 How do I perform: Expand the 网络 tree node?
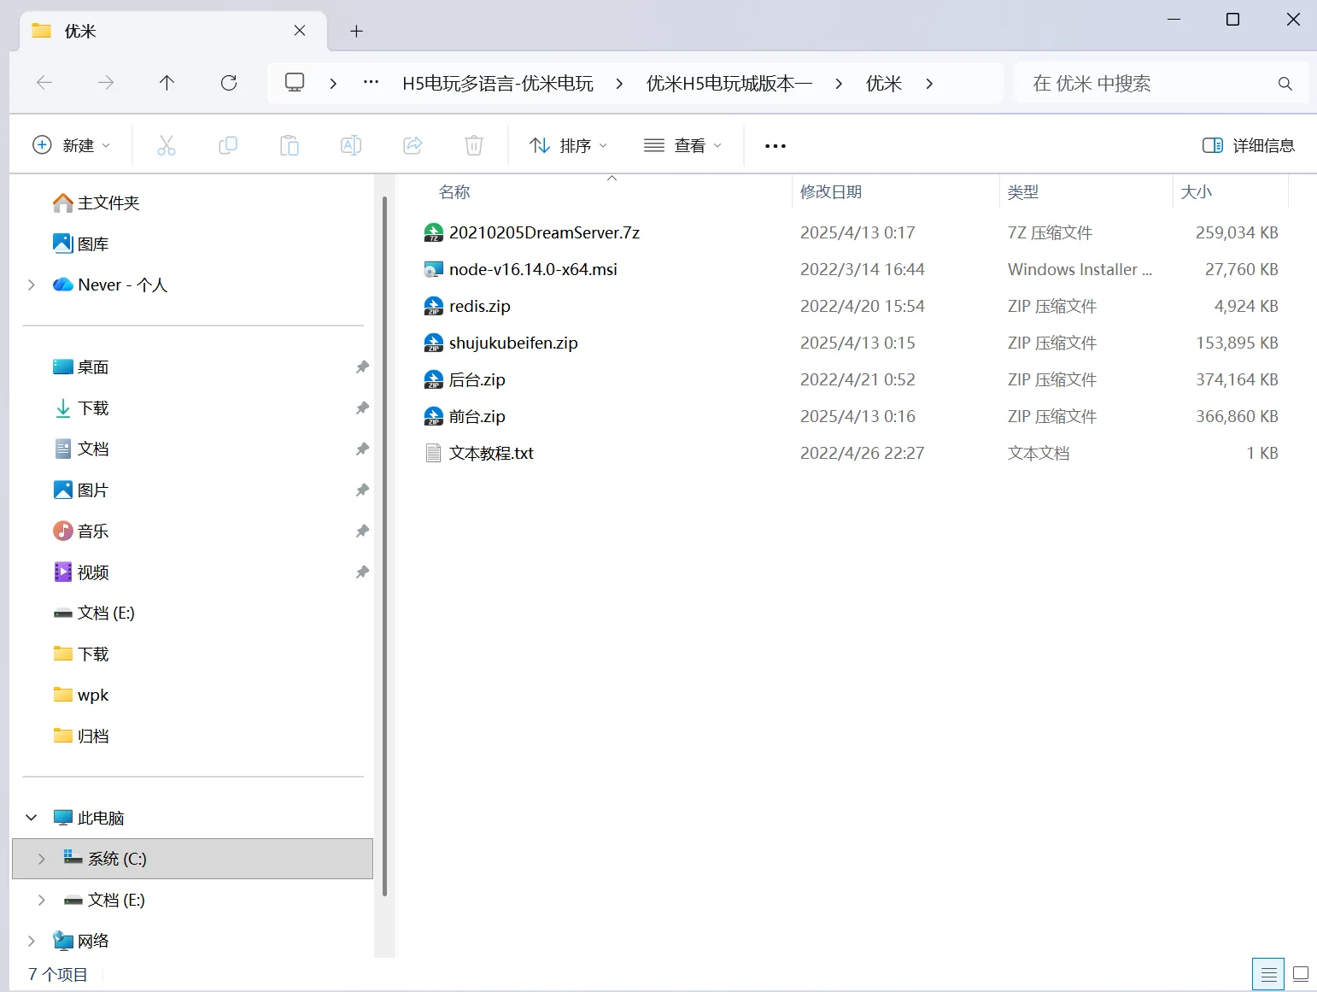pyautogui.click(x=32, y=941)
